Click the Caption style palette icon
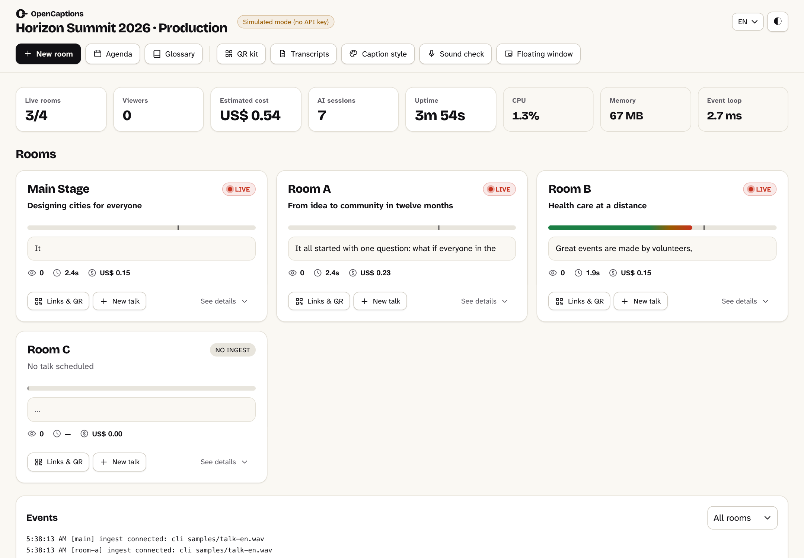 pyautogui.click(x=353, y=54)
